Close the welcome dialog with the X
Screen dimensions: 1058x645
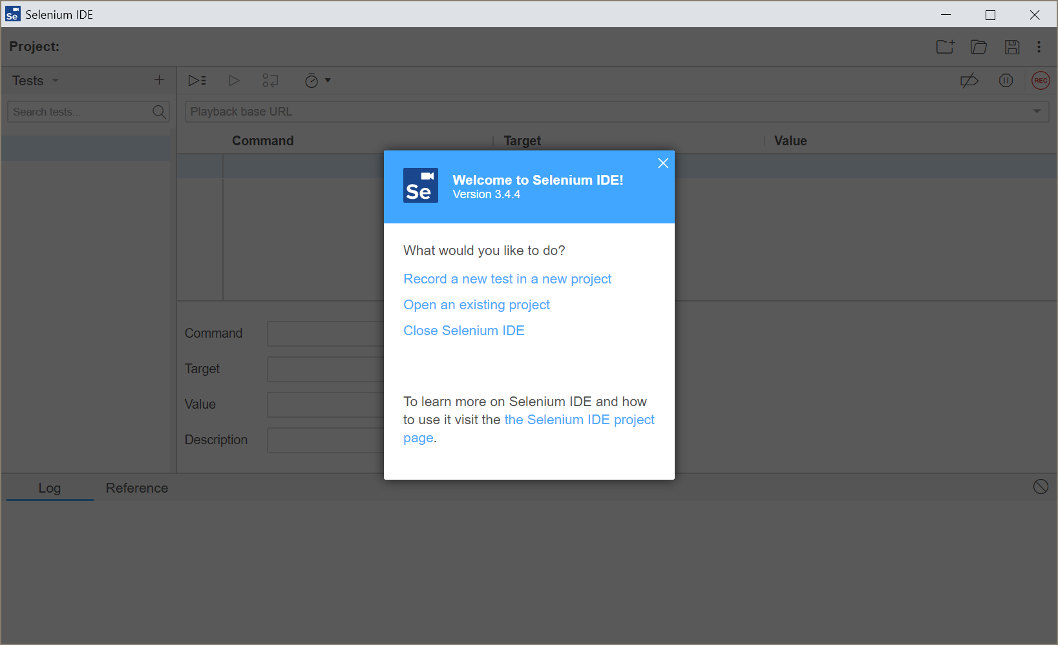pyautogui.click(x=662, y=163)
